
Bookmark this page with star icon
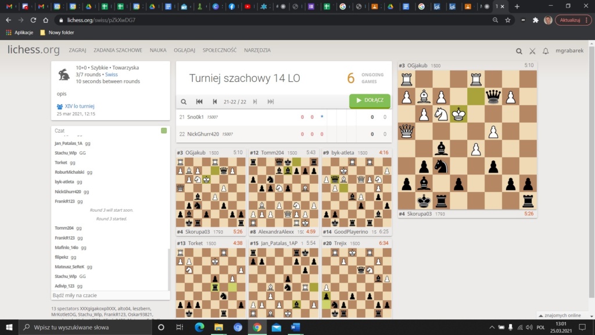click(508, 20)
